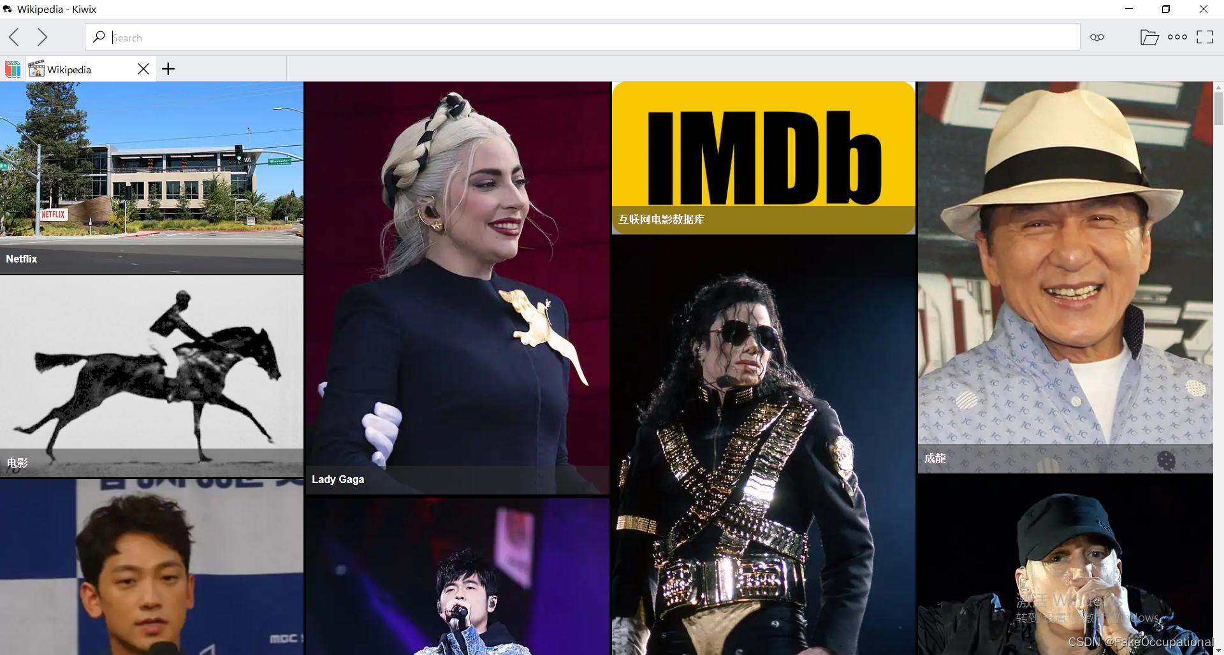Image resolution: width=1224 pixels, height=655 pixels.
Task: Enter fullscreen mode
Action: click(1204, 37)
